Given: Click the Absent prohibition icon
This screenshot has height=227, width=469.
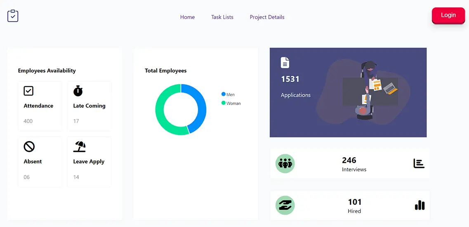Looking at the screenshot, I should coord(29,147).
